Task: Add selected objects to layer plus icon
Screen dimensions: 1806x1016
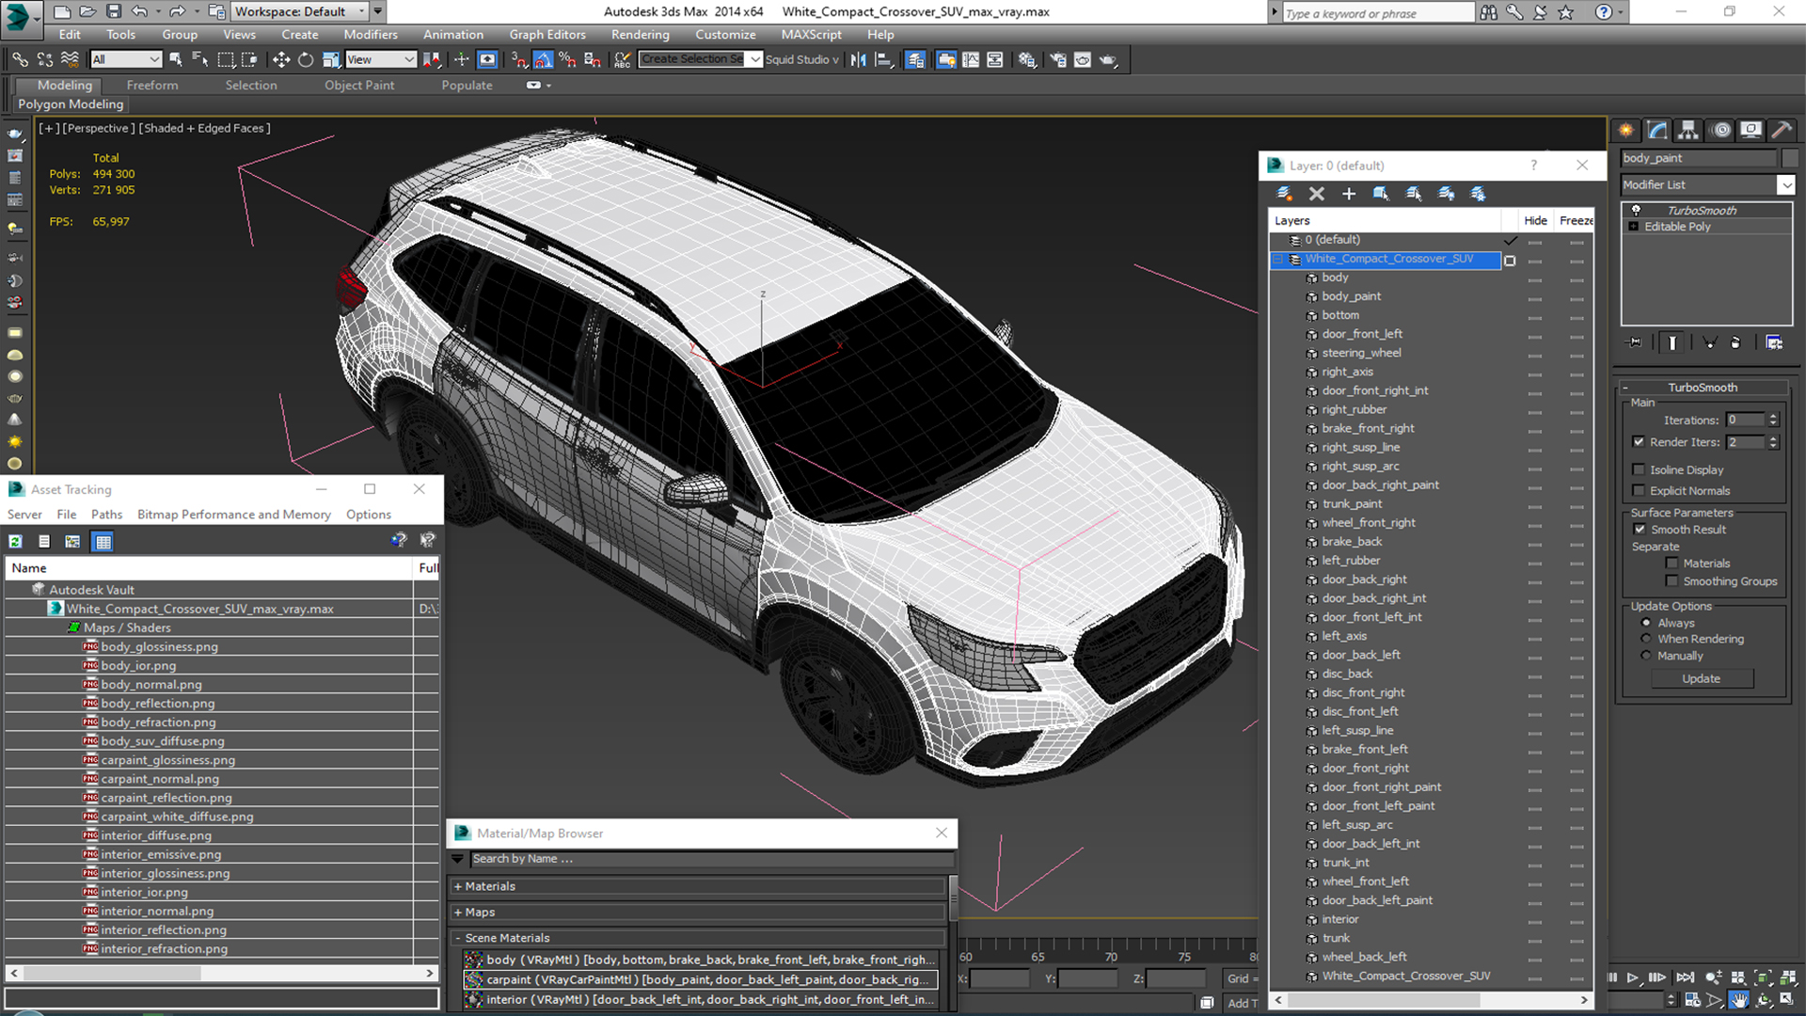Action: pos(1349,193)
